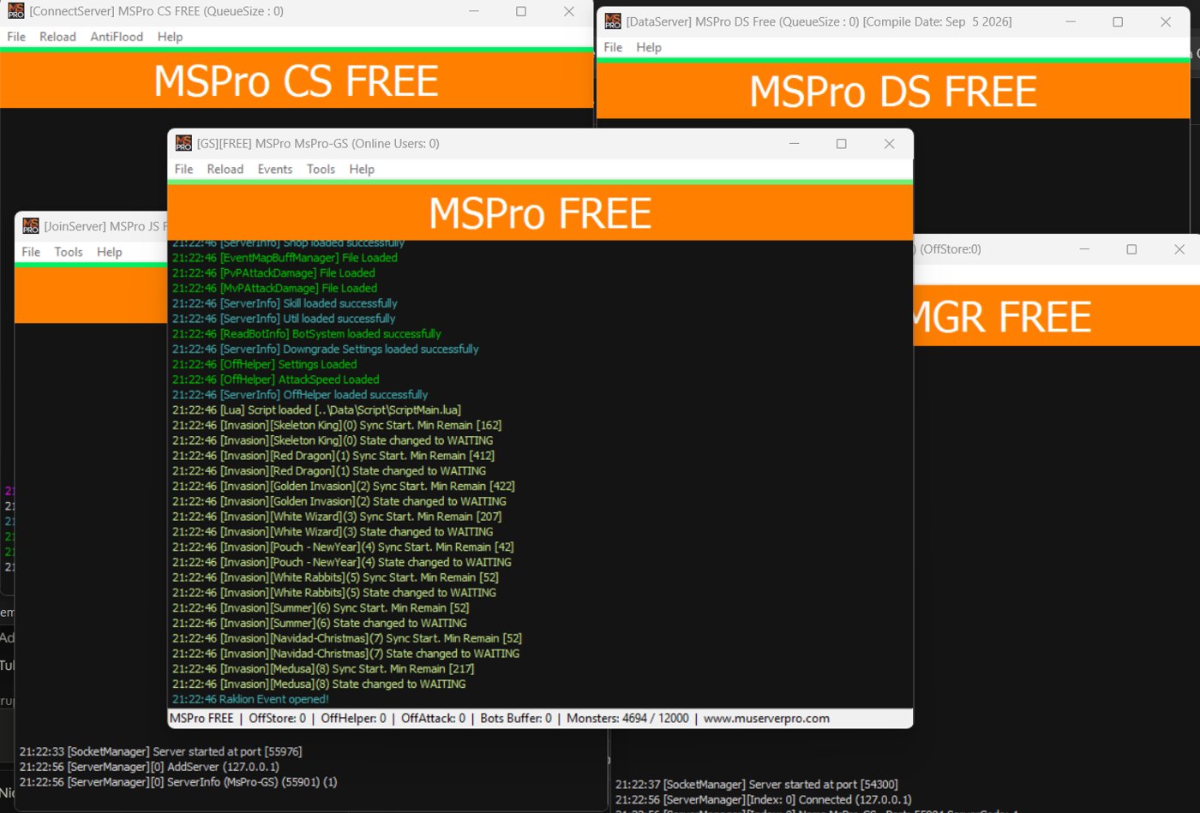The image size is (1200, 813).
Task: Click White Wizard Sync Start log line
Action: (x=337, y=517)
